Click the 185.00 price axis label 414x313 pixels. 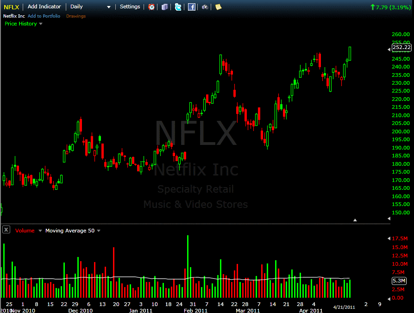(x=401, y=156)
